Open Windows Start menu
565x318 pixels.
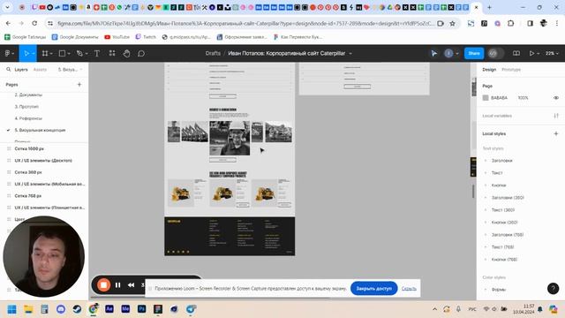[11, 309]
